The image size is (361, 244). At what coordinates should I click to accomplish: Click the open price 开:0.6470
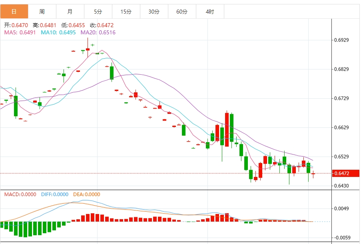click(16, 25)
